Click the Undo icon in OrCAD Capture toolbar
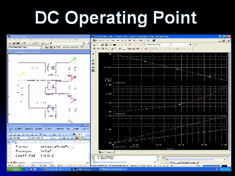The height and width of the screenshot is (176, 235). coord(42,43)
